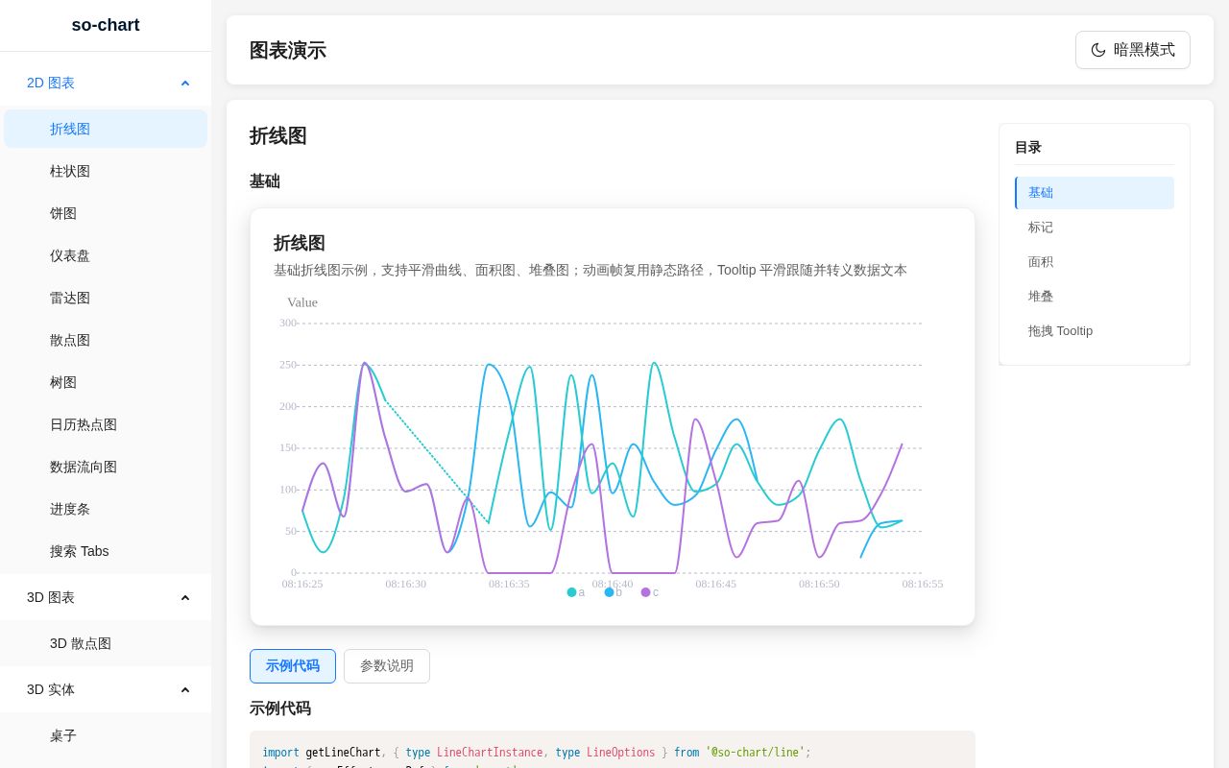Viewport: 1229px width, 768px height.
Task: Open the 折线图 sidebar item
Action: (106, 129)
